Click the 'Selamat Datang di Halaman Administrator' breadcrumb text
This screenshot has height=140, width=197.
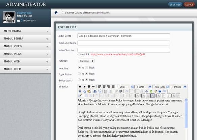[87, 12]
